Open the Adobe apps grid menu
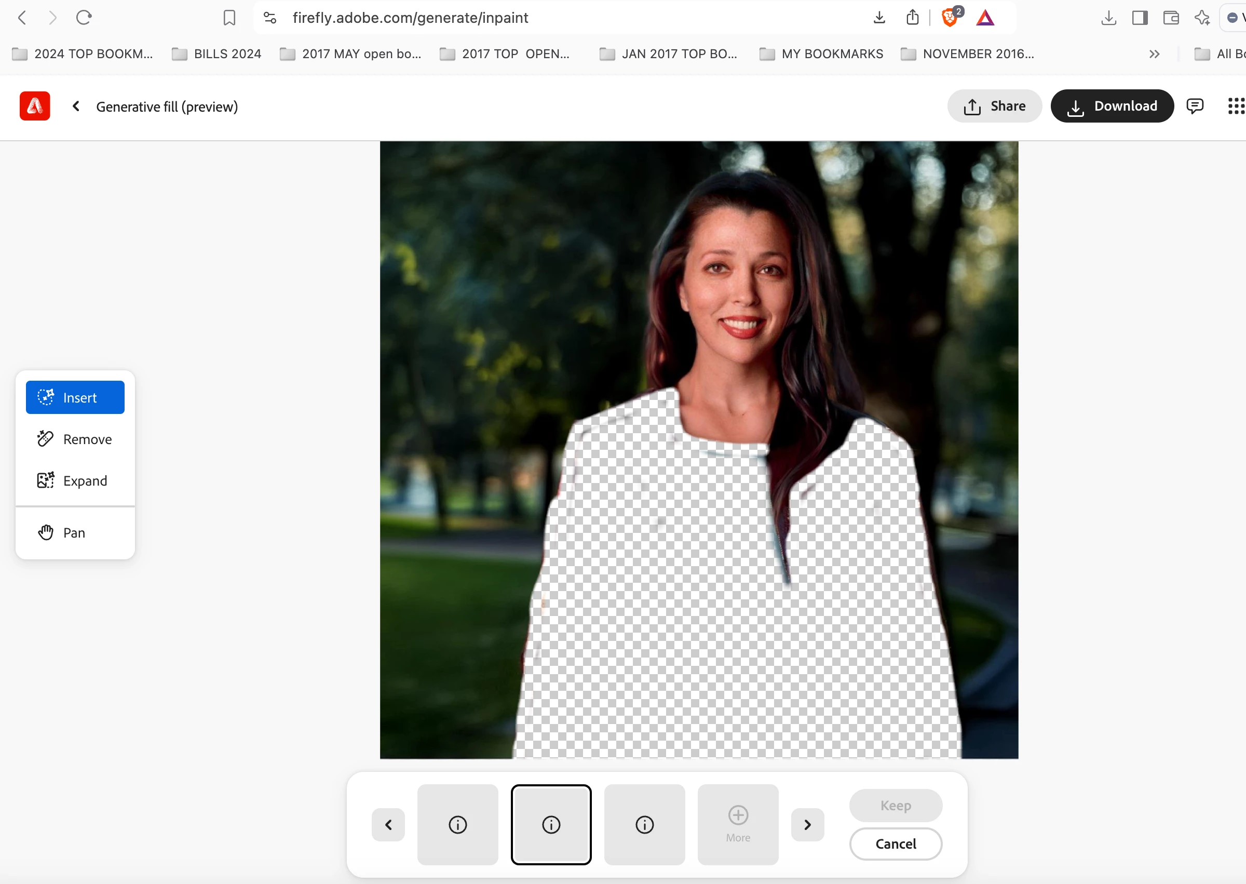This screenshot has width=1246, height=884. 1236,106
